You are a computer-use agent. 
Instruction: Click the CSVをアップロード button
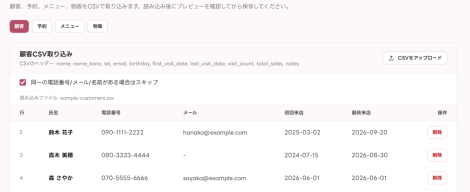pyautogui.click(x=415, y=58)
